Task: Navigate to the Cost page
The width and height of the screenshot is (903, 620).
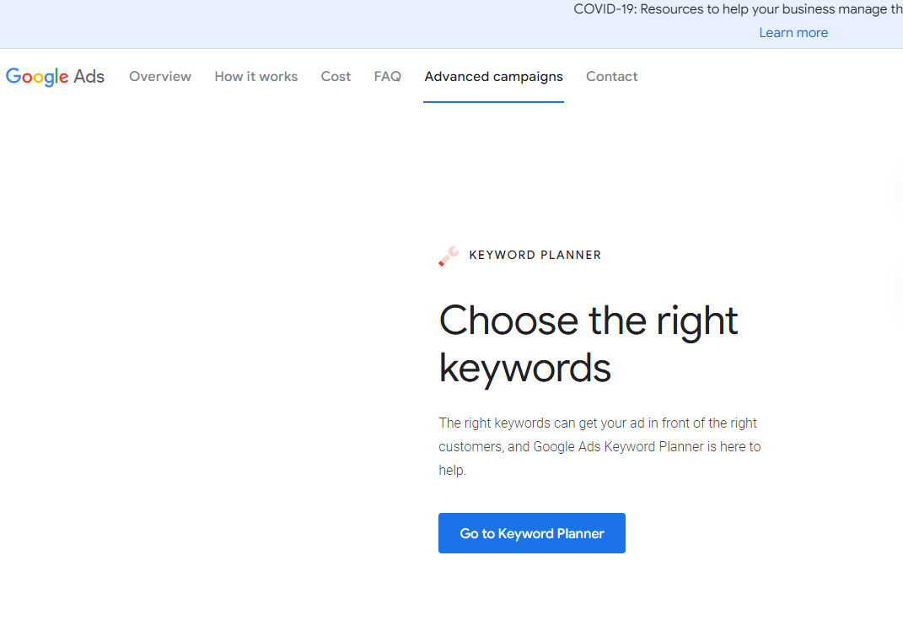Action: 336,76
